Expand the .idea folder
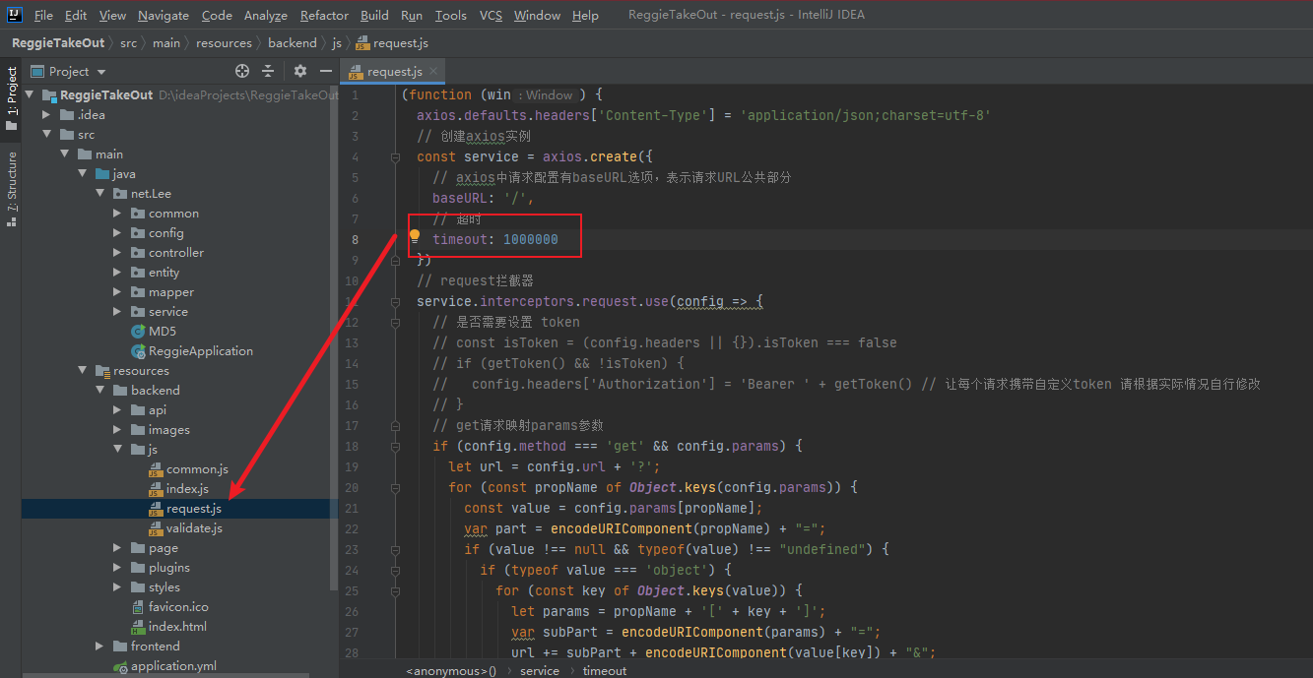The width and height of the screenshot is (1313, 678). 46,115
